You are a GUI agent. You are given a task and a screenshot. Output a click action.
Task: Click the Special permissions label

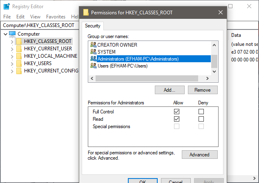click(x=112, y=127)
